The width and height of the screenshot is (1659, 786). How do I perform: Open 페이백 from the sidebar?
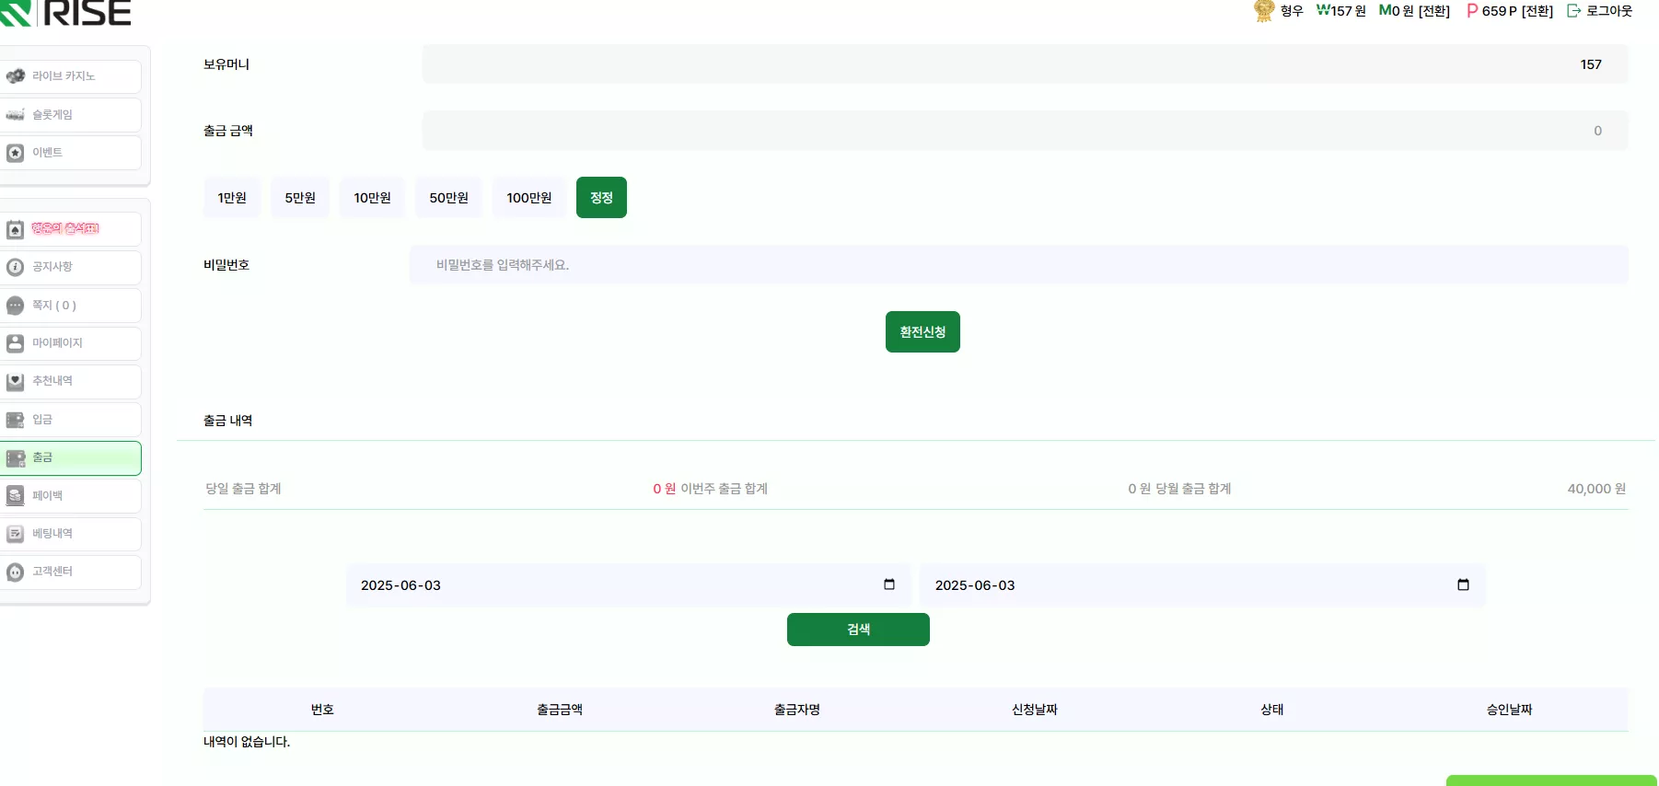coord(71,496)
